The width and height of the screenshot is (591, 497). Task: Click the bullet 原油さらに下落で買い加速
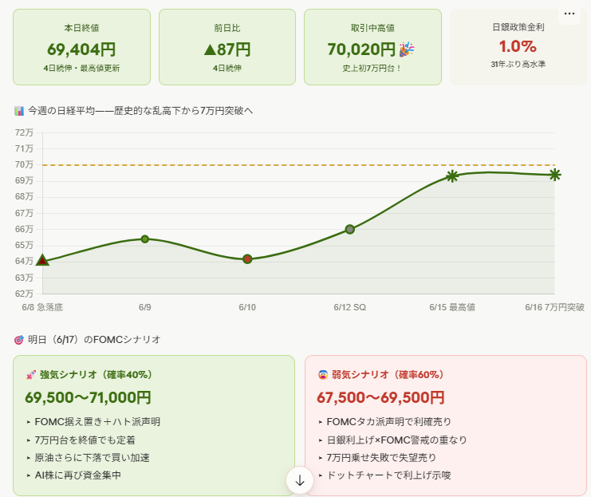coord(92,458)
